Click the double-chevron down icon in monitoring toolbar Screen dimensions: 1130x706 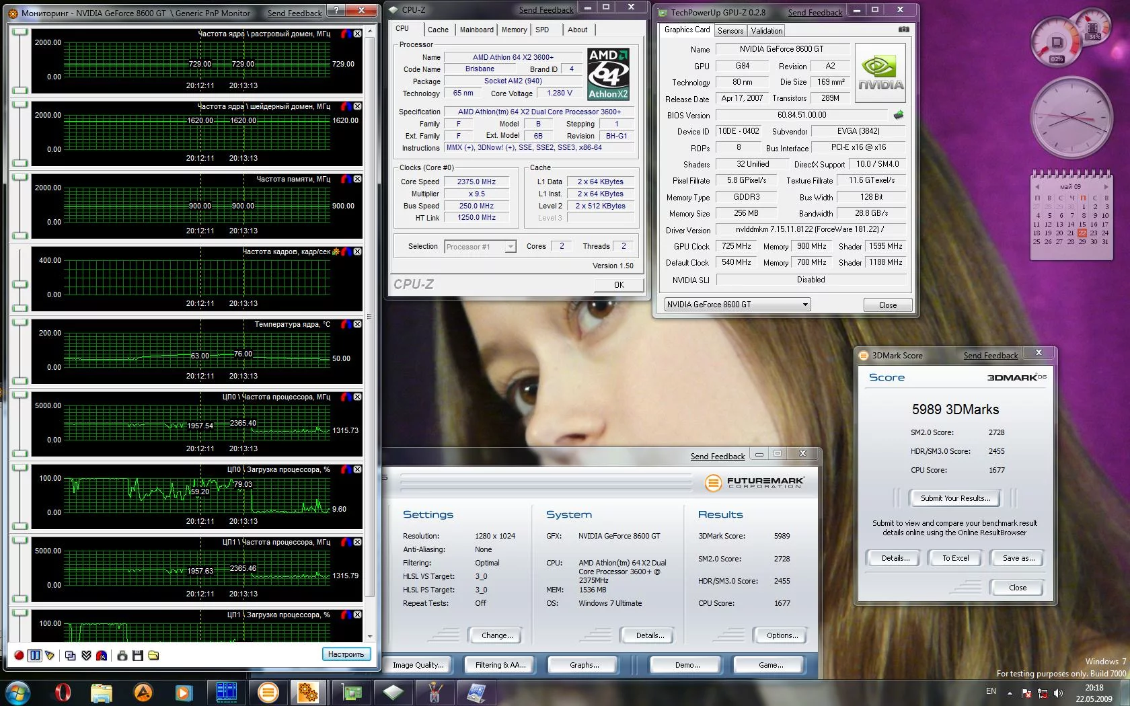(x=86, y=655)
